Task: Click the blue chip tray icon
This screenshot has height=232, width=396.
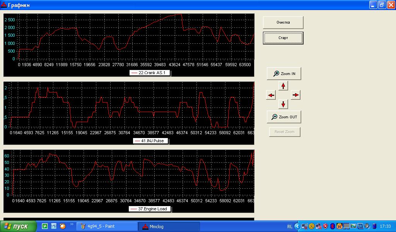Action: coord(360,227)
